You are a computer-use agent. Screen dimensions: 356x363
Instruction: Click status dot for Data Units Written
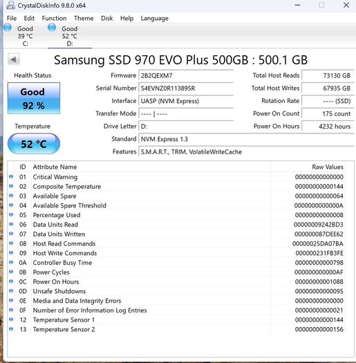[11, 234]
